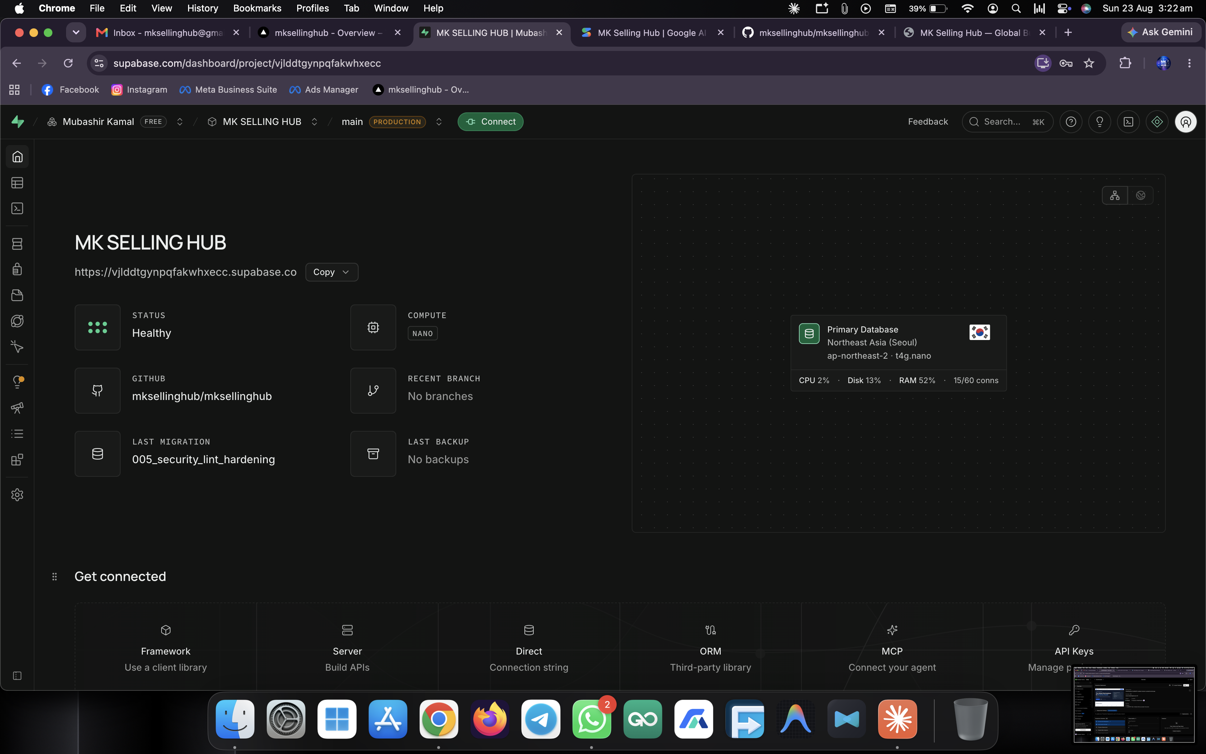Open Integrations from the sidebar
The width and height of the screenshot is (1206, 754).
coord(18,459)
